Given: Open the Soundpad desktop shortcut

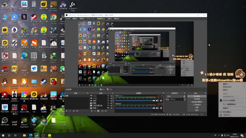Looking at the screenshot, I should click(5, 95).
